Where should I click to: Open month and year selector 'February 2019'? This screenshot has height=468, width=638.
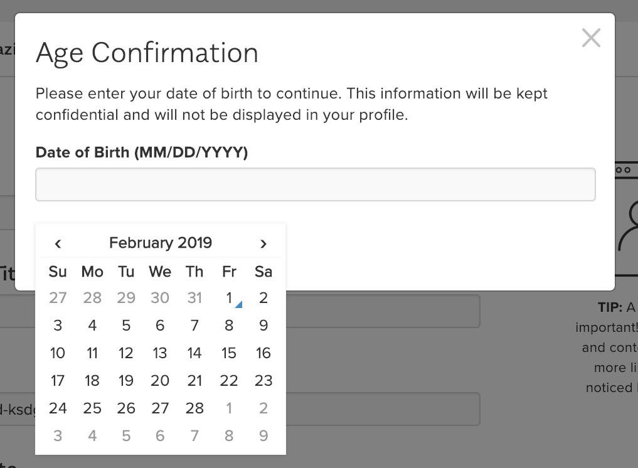pos(161,243)
